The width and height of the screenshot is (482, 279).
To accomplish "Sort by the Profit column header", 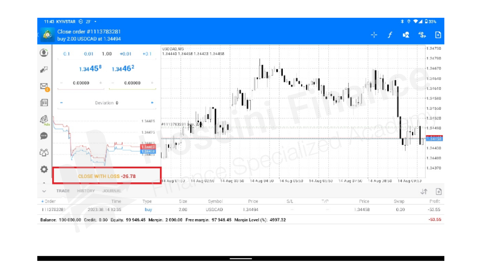I will tap(435, 201).
